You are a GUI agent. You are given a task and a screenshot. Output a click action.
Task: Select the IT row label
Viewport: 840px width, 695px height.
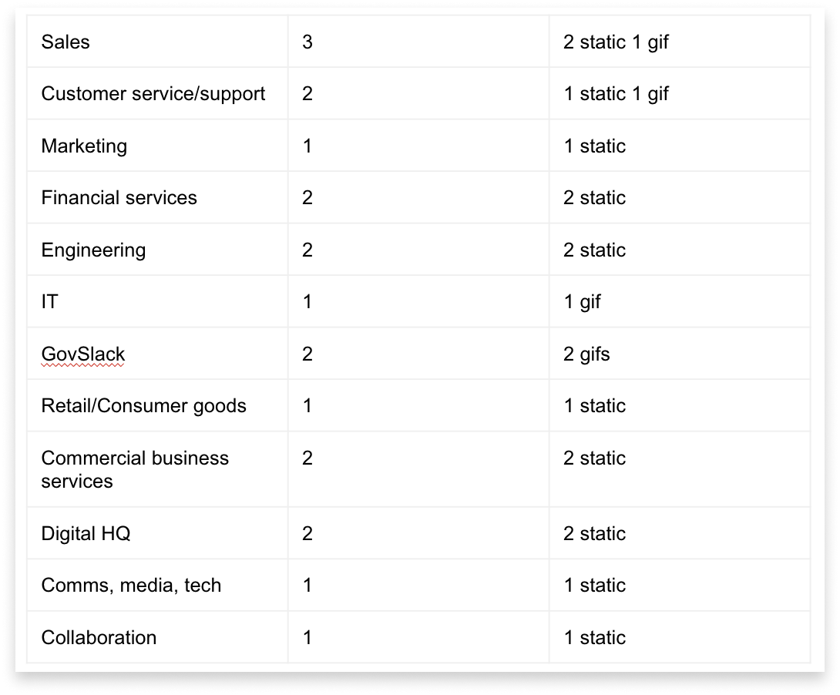49,302
